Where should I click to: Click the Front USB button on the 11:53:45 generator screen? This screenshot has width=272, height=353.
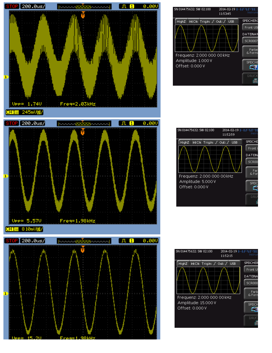(251, 28)
